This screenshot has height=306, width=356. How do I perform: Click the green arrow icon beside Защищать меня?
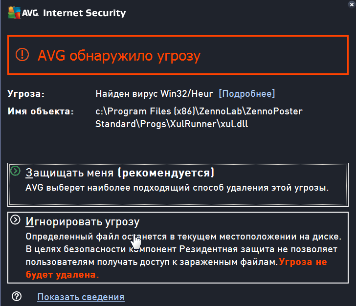tap(16, 171)
